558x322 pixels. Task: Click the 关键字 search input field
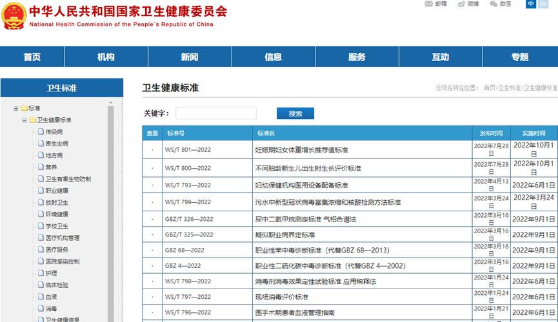216,113
